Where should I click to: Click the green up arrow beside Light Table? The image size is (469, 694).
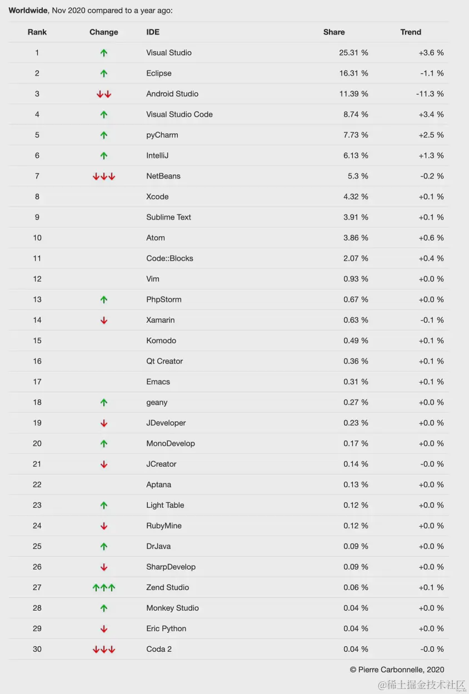(104, 505)
